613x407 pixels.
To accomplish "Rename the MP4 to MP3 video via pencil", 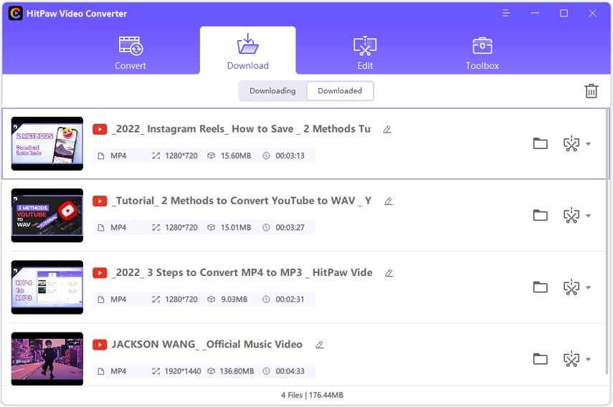I will coord(389,273).
